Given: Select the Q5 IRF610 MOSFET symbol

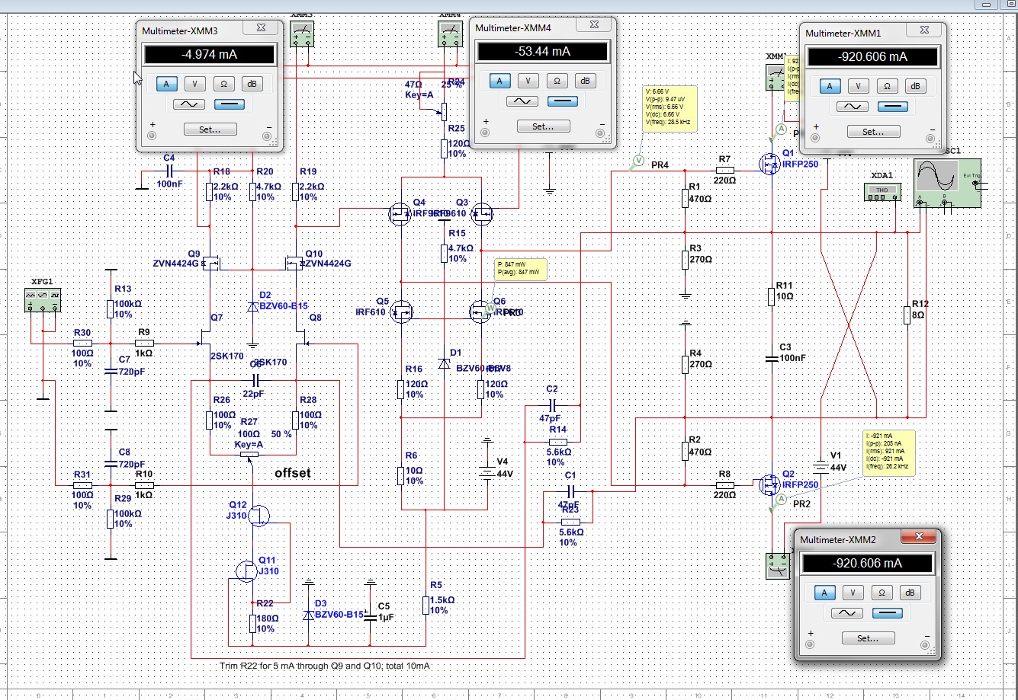Looking at the screenshot, I should click(401, 311).
